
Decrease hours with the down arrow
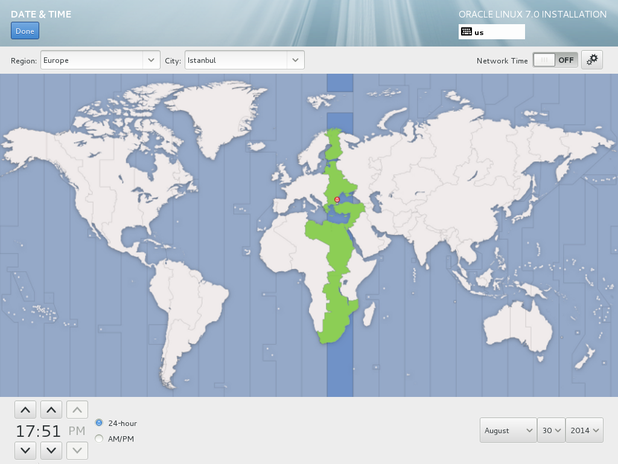point(25,450)
